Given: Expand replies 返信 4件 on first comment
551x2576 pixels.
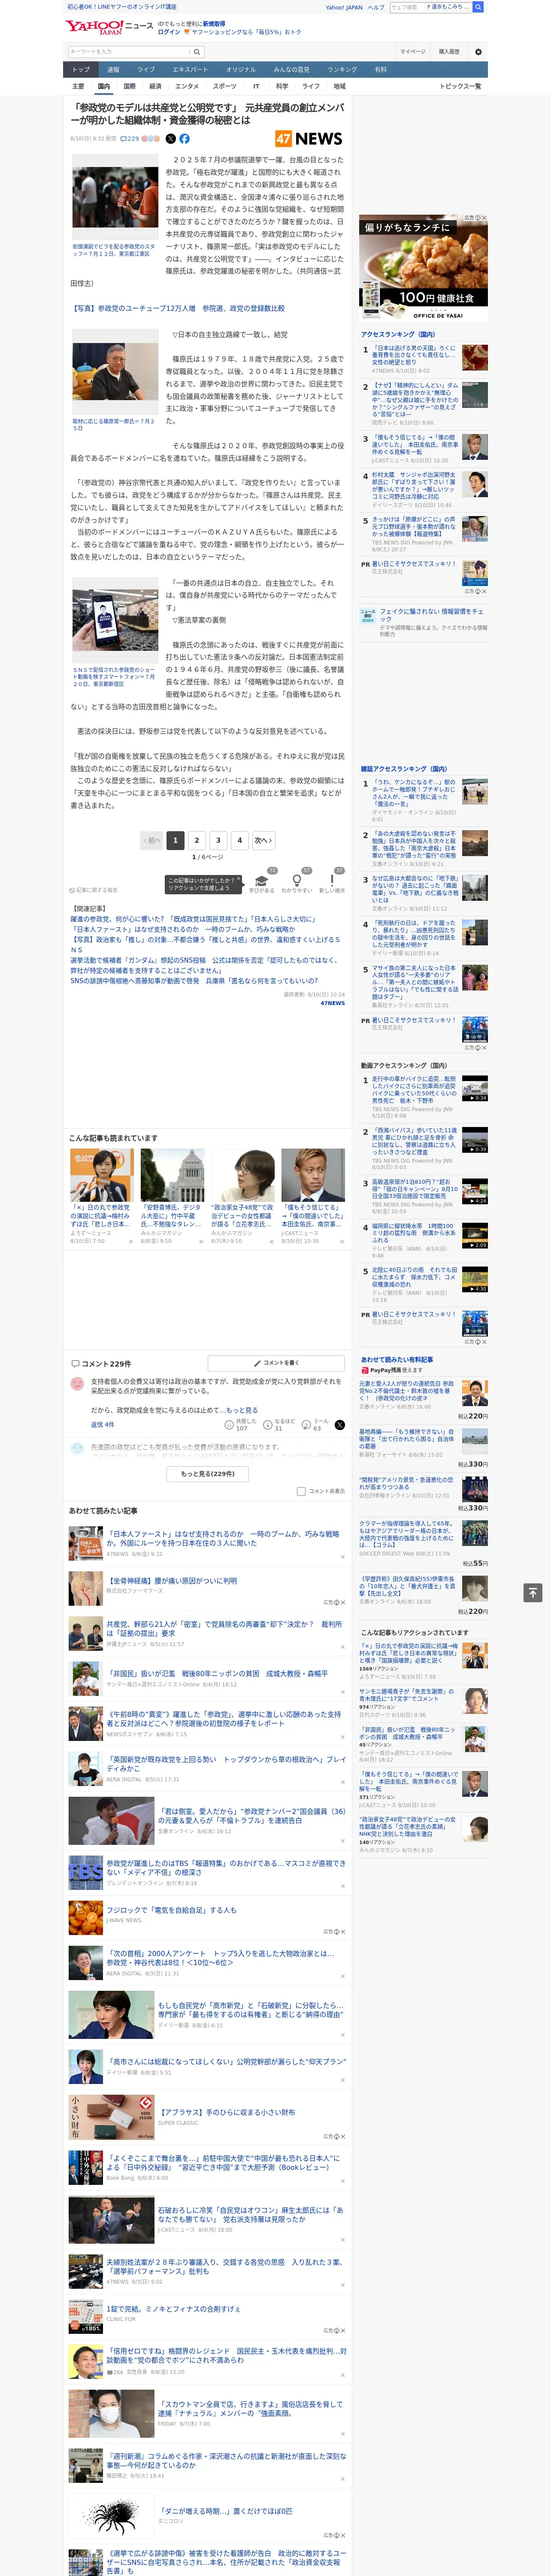Looking at the screenshot, I should click(102, 1424).
